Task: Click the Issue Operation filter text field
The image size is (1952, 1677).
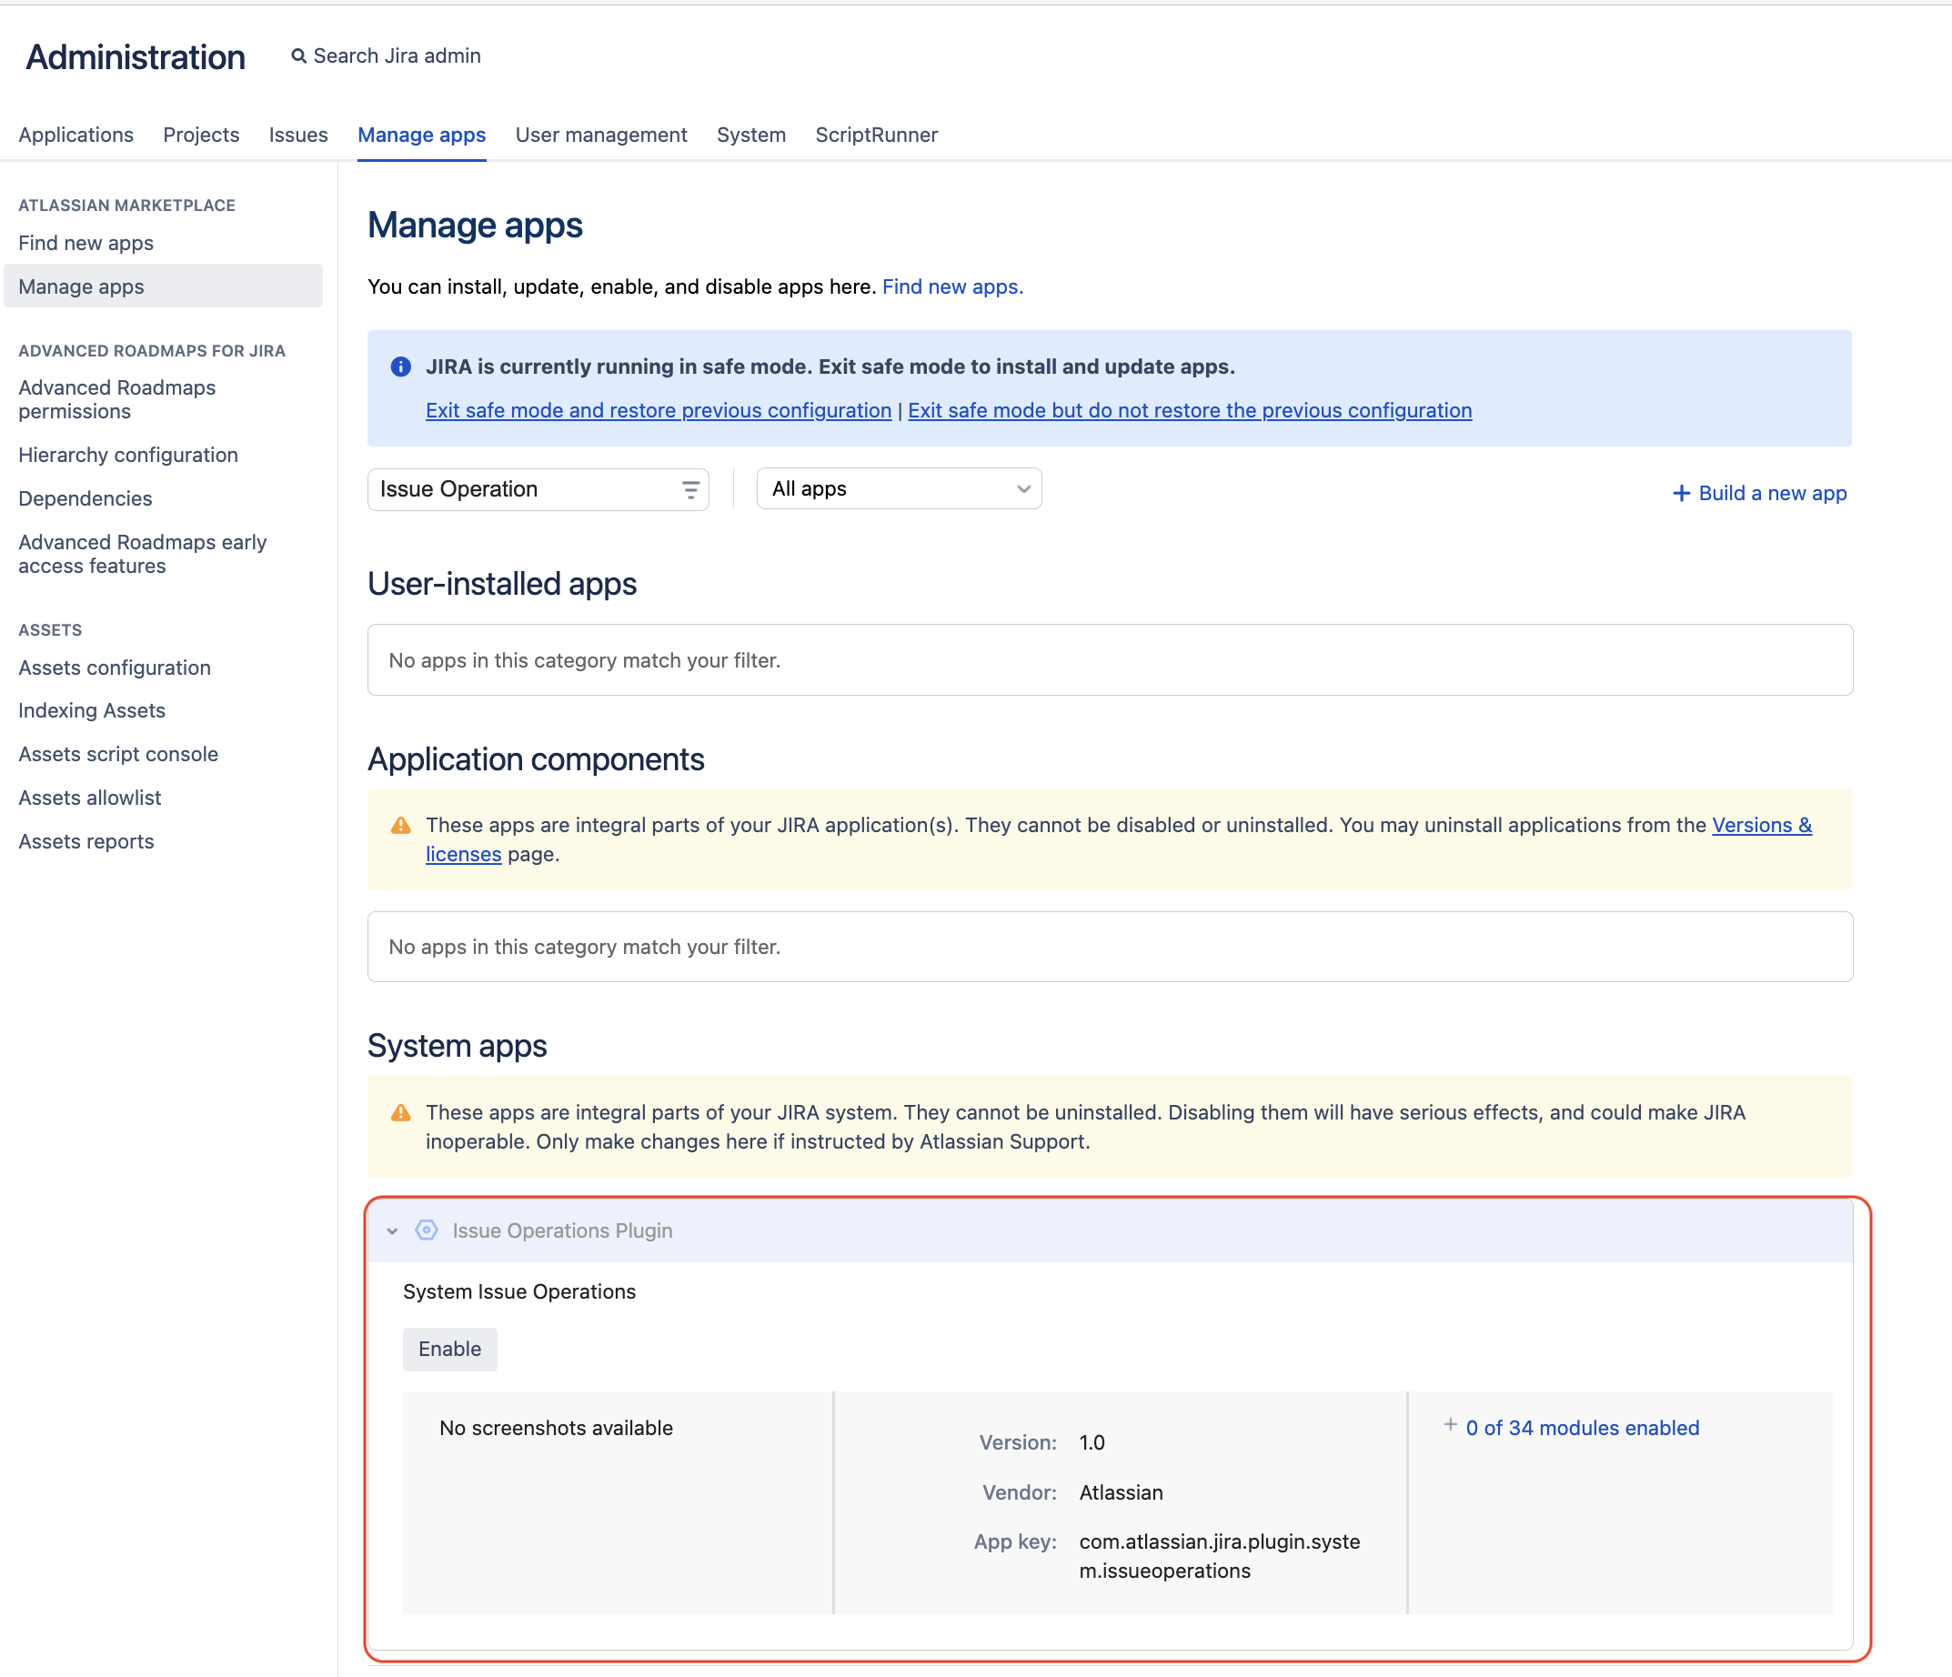Action: click(x=523, y=490)
